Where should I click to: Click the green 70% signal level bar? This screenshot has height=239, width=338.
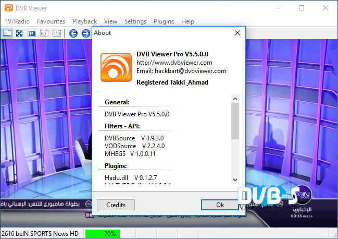pyautogui.click(x=103, y=234)
